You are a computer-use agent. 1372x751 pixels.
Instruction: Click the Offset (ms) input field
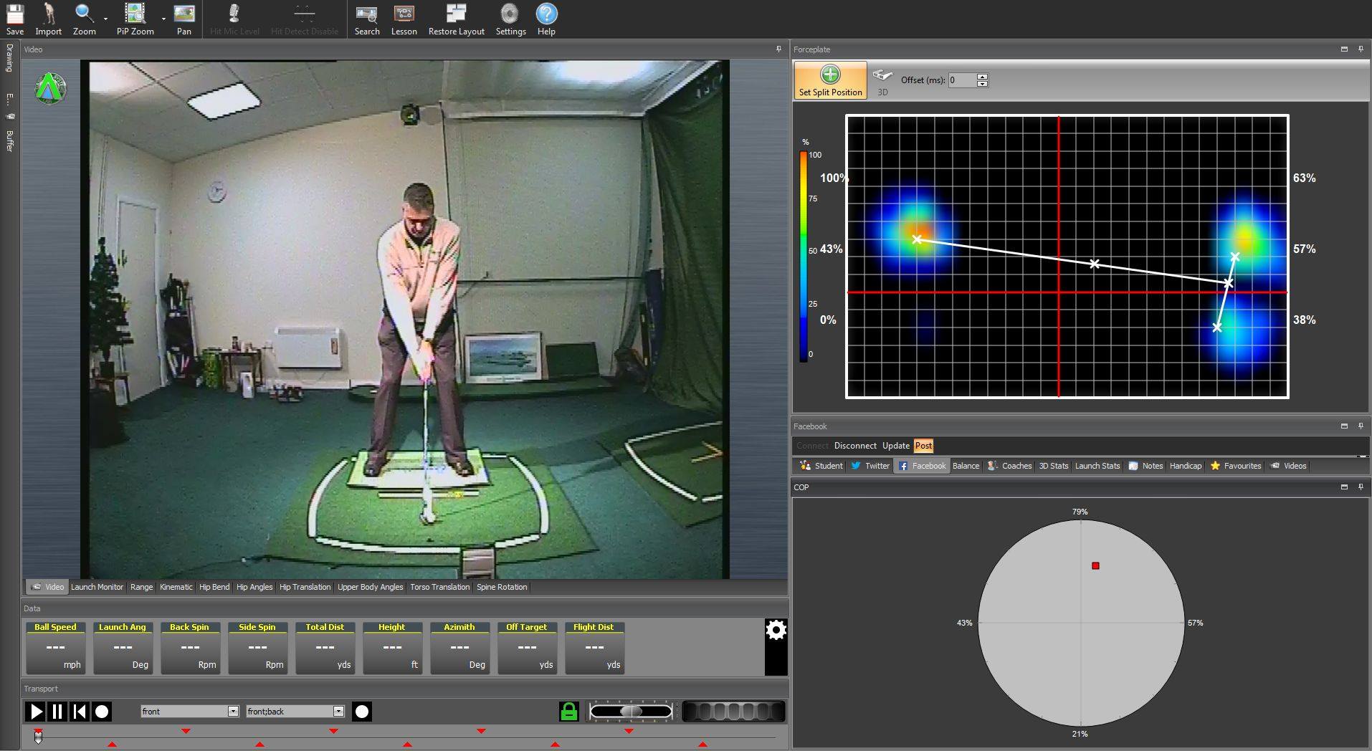click(962, 80)
